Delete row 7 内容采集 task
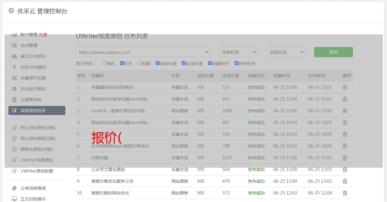Screen dimensions: 387x202 (345, 158)
